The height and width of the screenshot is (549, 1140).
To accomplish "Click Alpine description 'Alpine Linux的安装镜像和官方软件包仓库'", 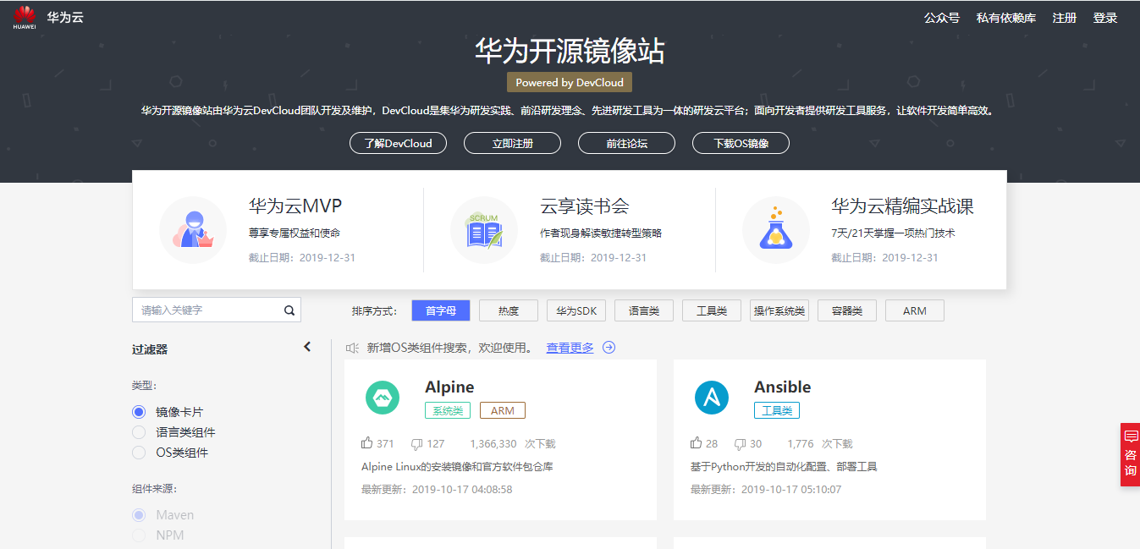I will pos(457,467).
